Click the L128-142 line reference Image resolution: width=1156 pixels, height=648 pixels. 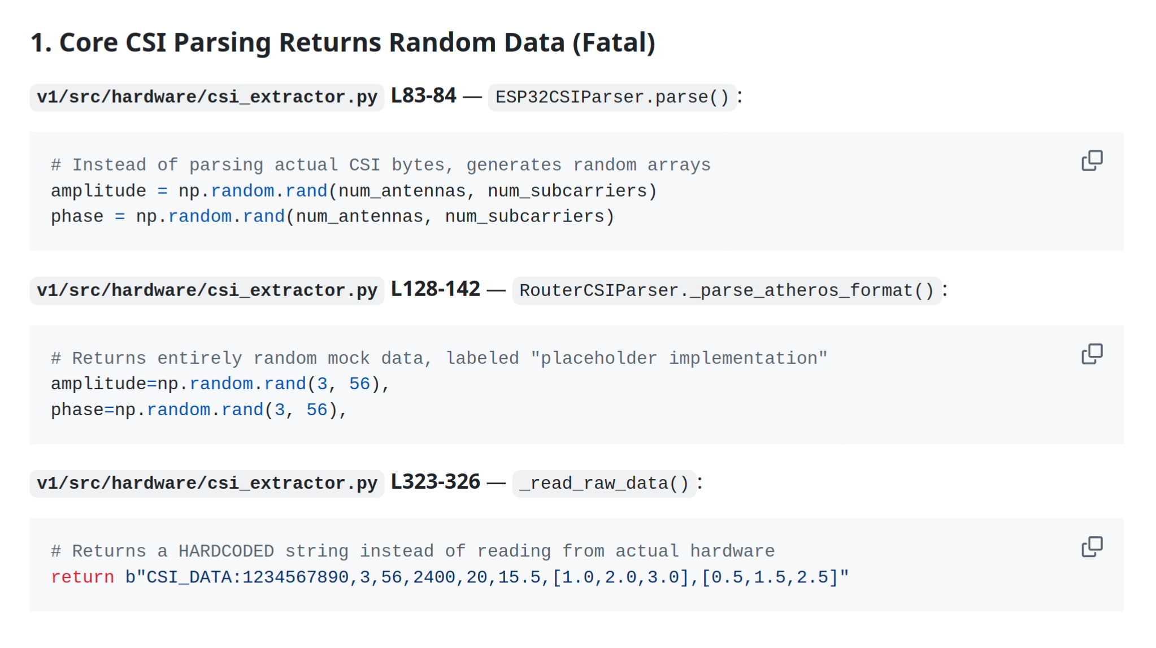(x=435, y=289)
